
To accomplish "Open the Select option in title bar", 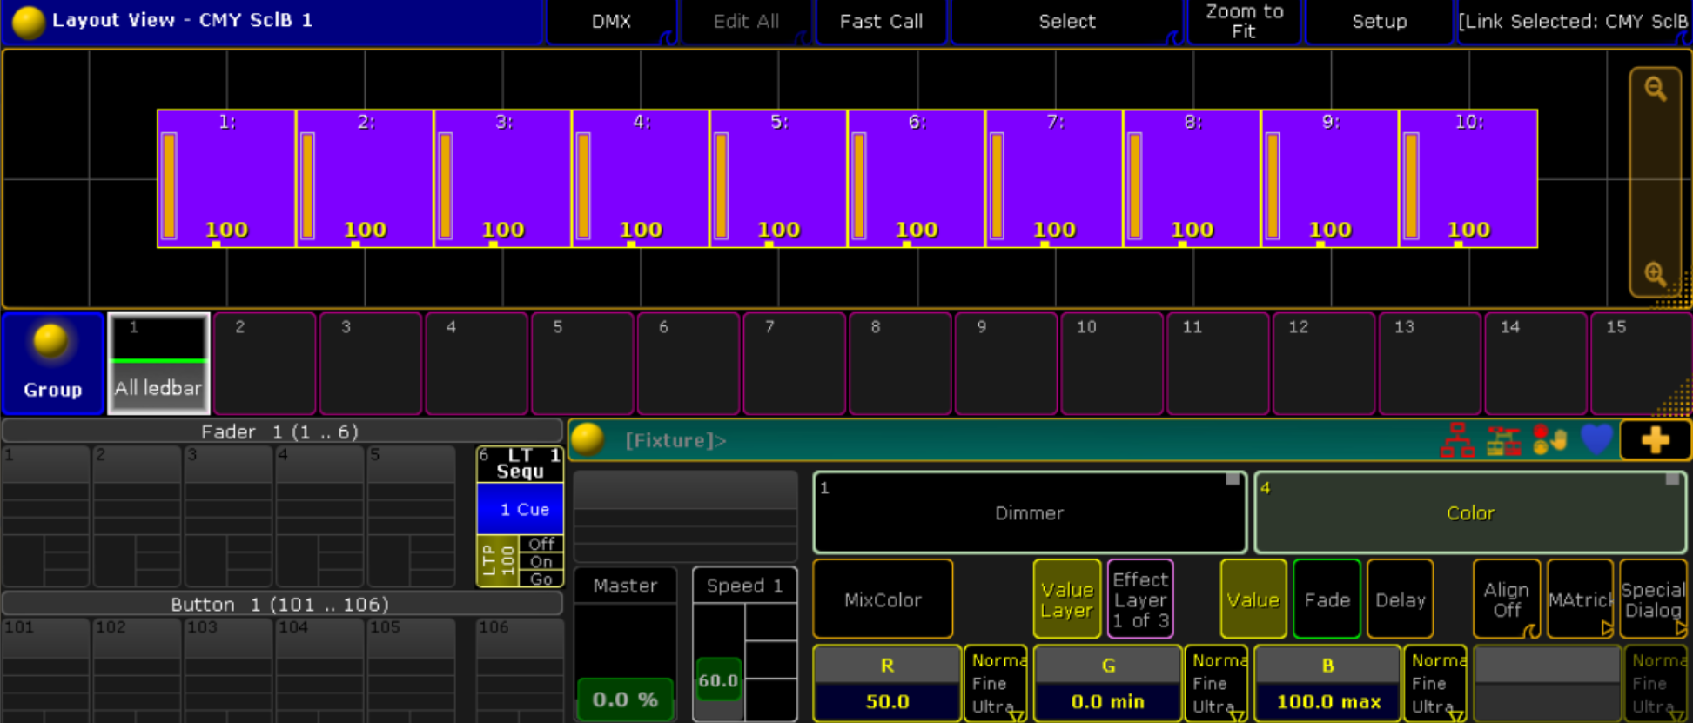I will (1066, 22).
